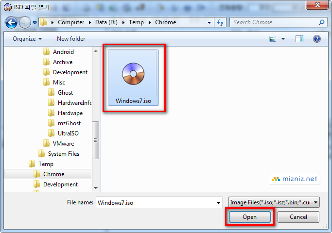This screenshot has height=233, width=332.
Task: Click the Forward navigation arrow button
Action: click(x=25, y=22)
